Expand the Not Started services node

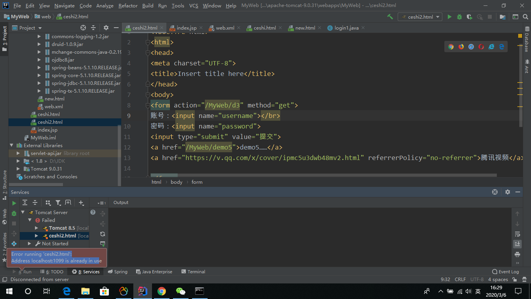coord(30,244)
